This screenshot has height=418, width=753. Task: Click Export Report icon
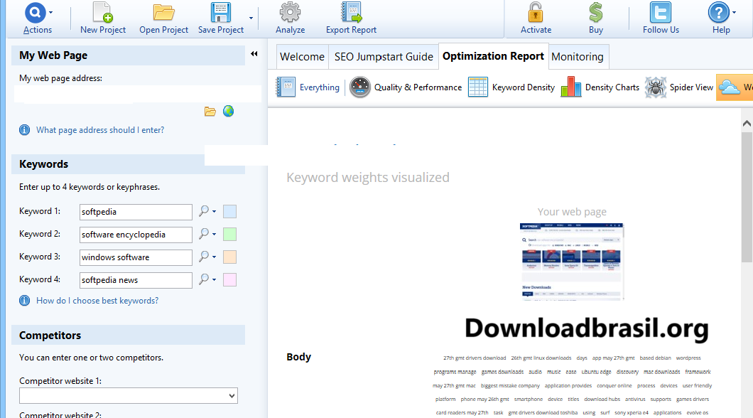coord(351,13)
